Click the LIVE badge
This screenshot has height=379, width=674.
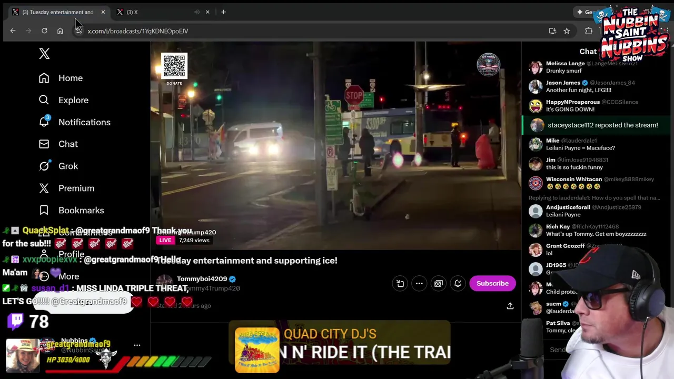pos(165,240)
